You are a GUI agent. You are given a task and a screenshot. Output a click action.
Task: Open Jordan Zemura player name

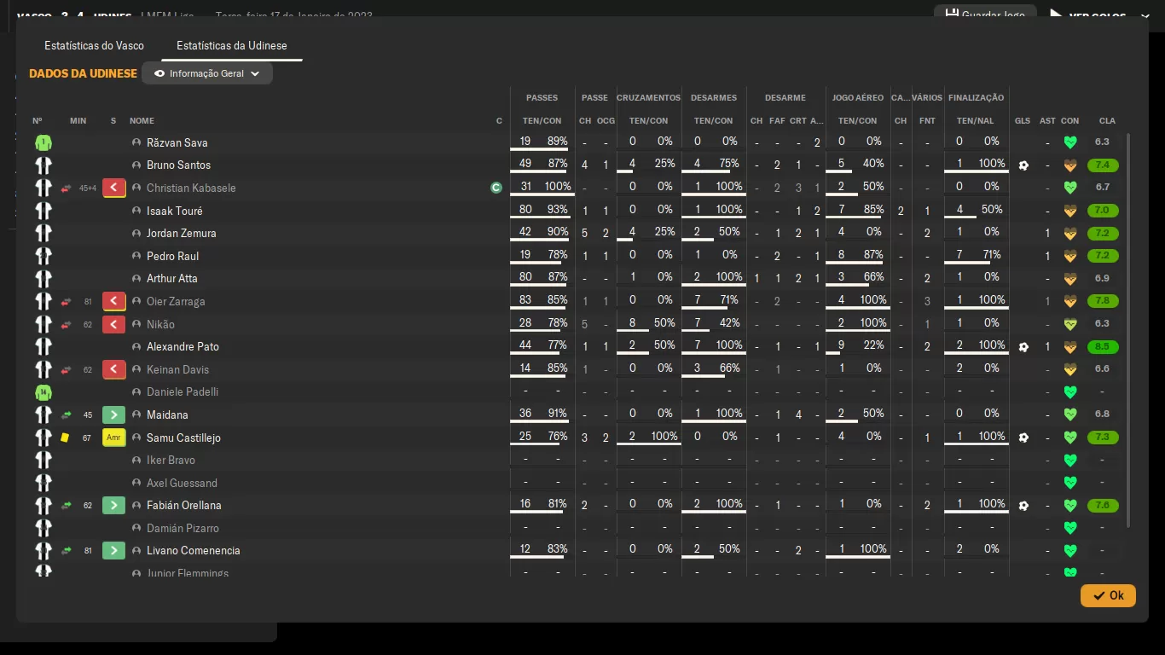pyautogui.click(x=182, y=233)
